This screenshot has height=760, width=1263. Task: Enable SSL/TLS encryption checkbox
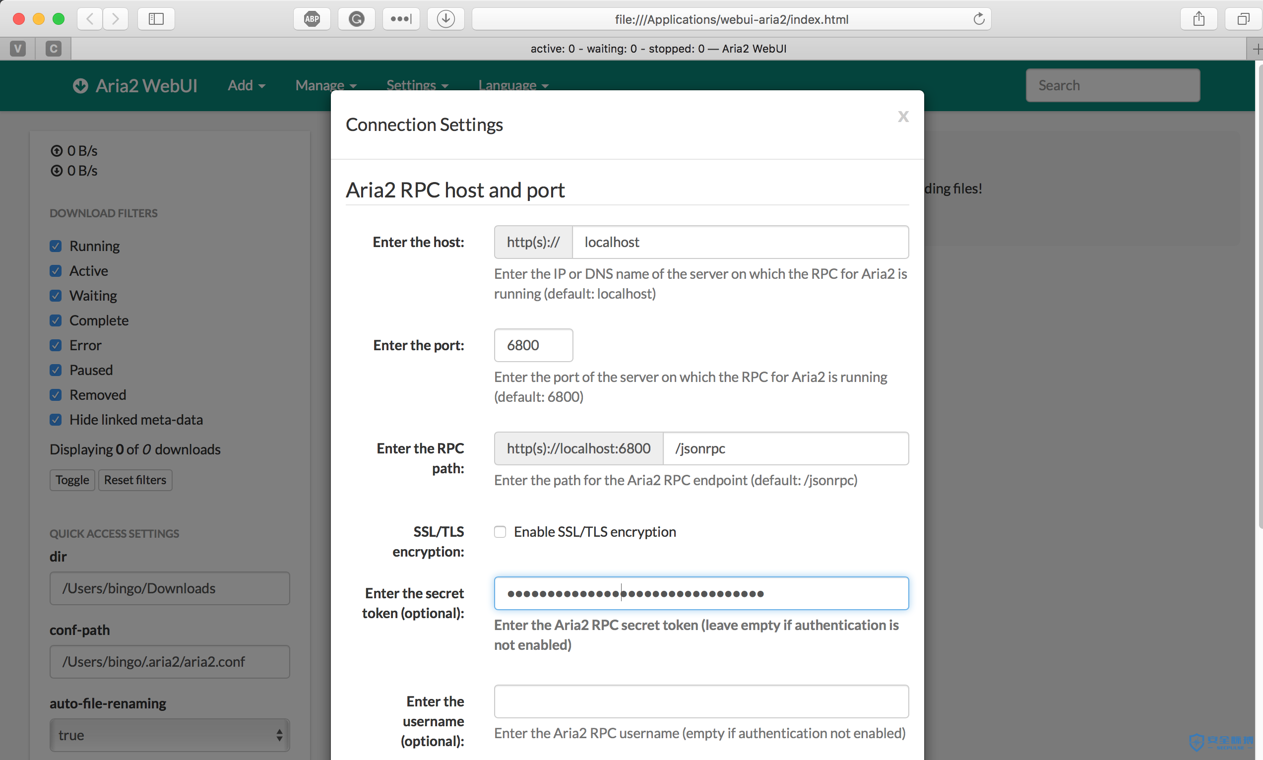500,532
